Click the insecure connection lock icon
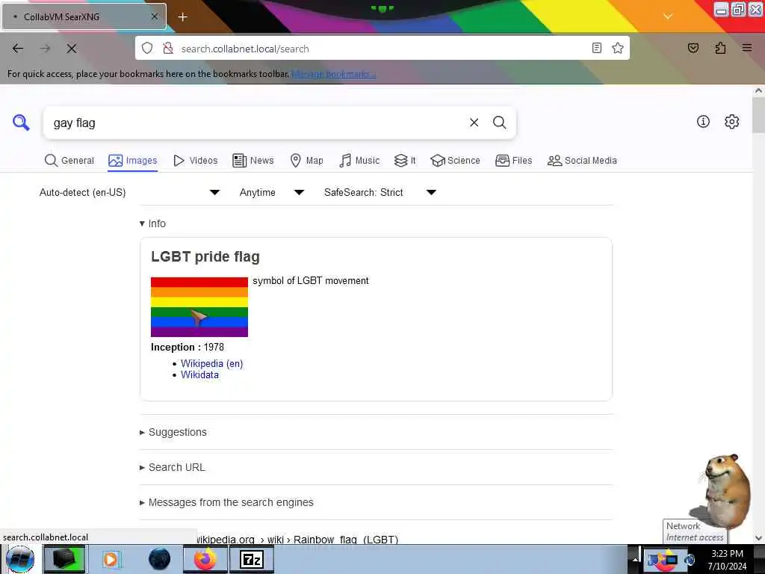765x574 pixels. click(168, 49)
